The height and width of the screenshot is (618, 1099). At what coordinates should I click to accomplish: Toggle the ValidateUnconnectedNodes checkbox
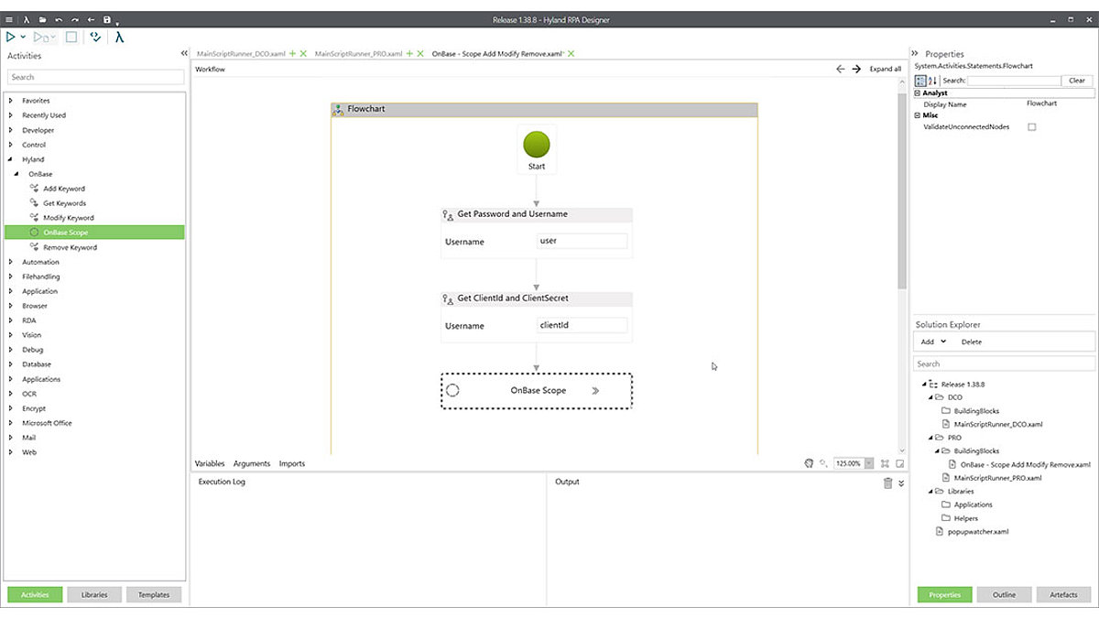1031,127
